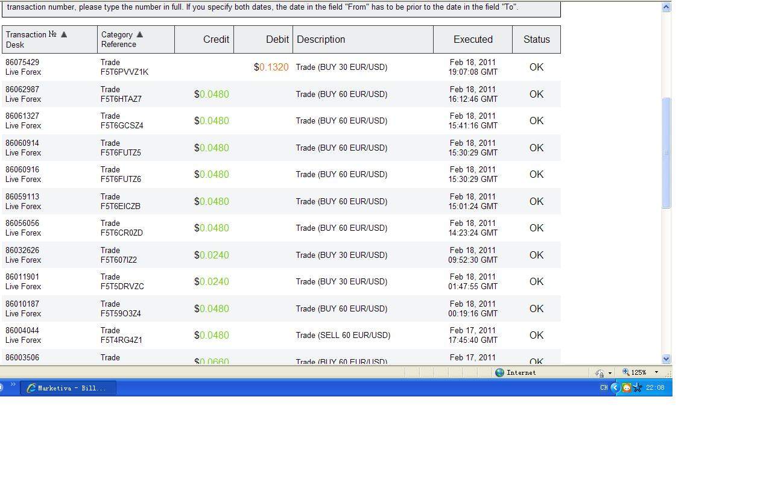Open the zoom level dropdown arrow
Image resolution: width=772 pixels, height=482 pixels.
coord(656,372)
